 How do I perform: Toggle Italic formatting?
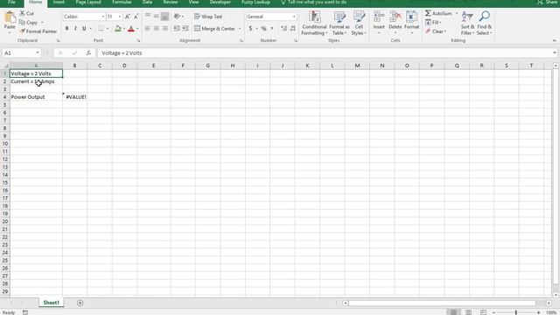(x=75, y=29)
